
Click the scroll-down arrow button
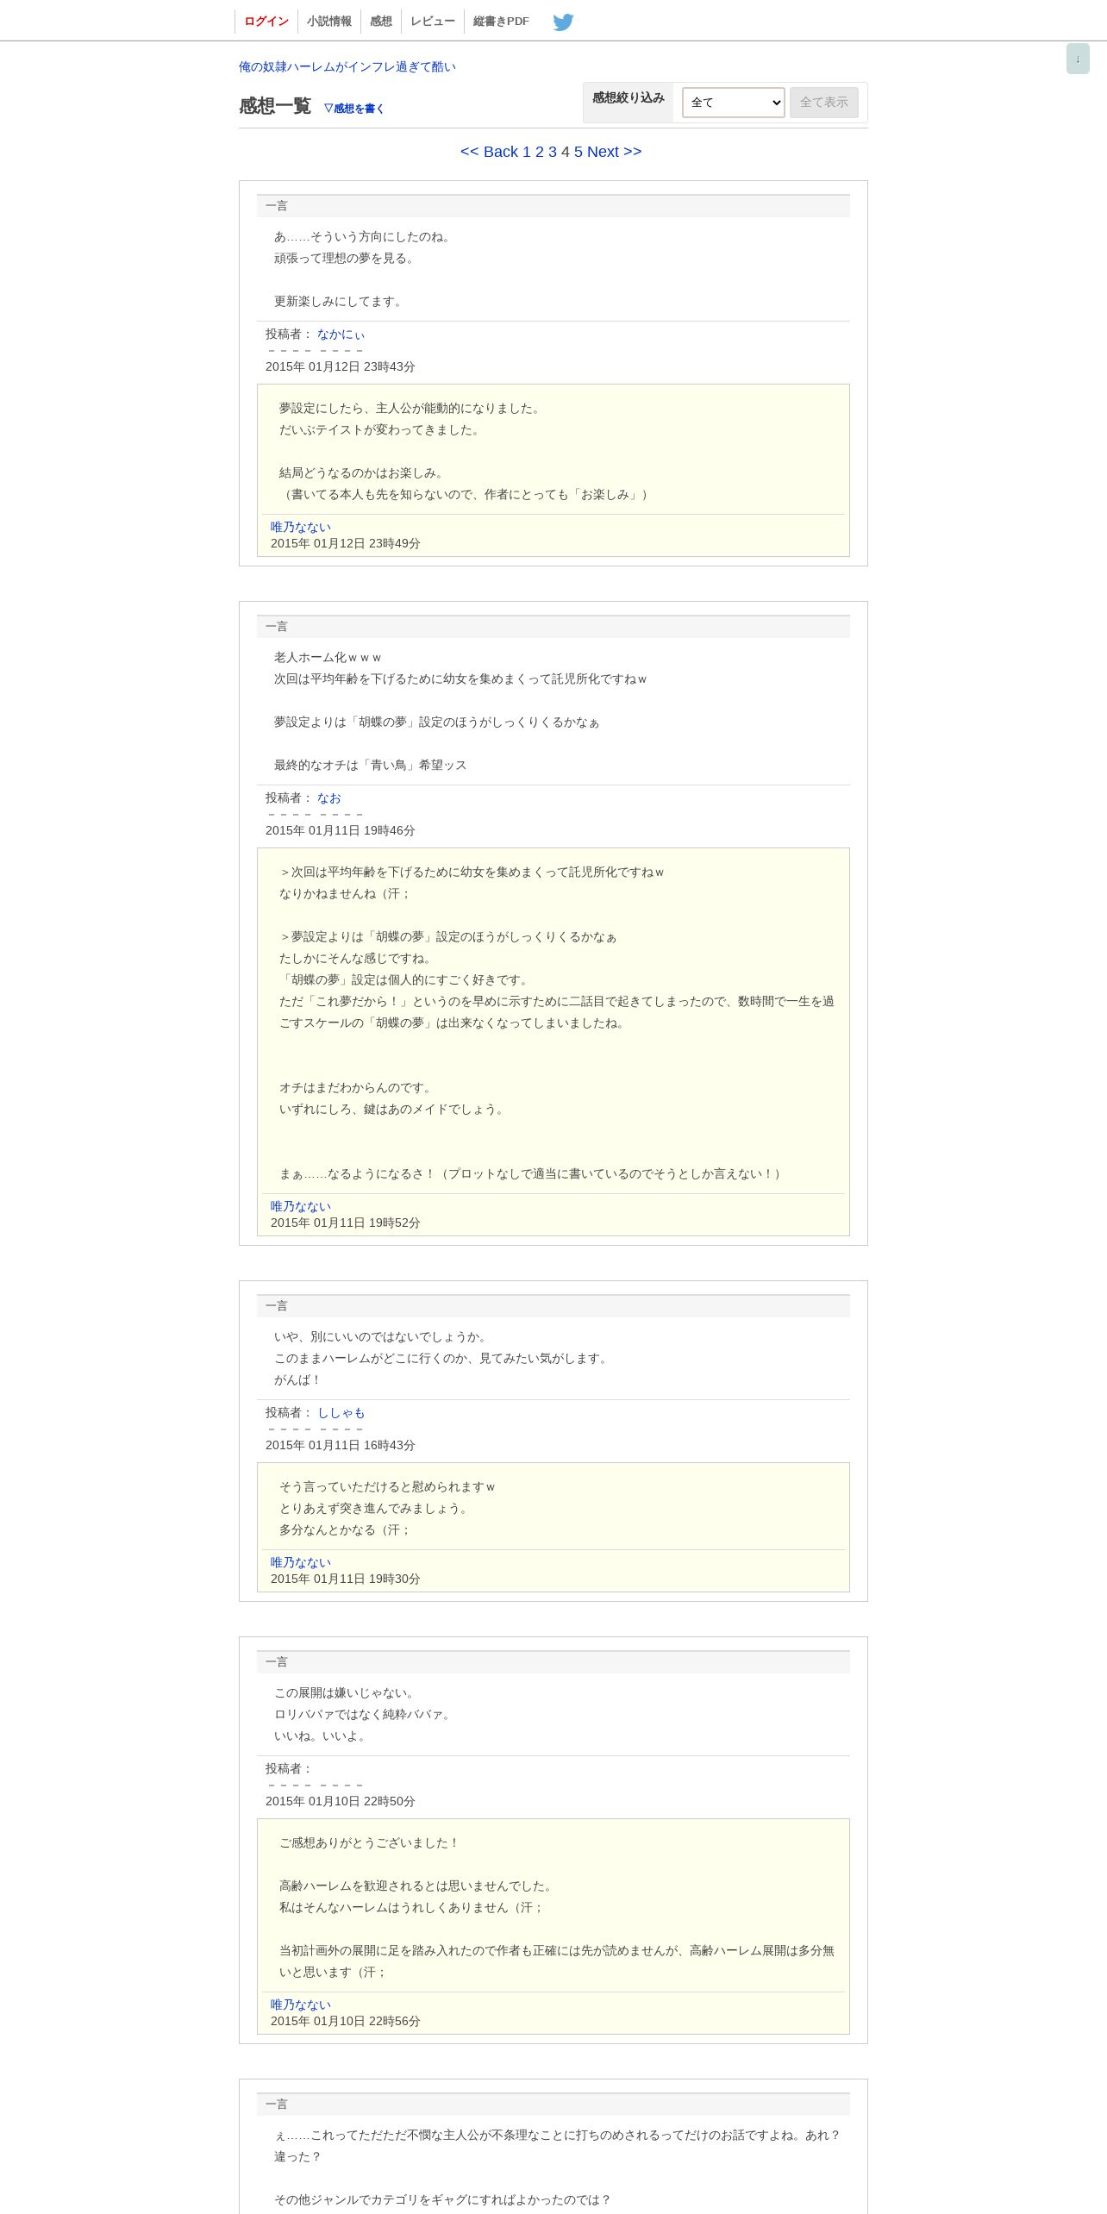1078,59
